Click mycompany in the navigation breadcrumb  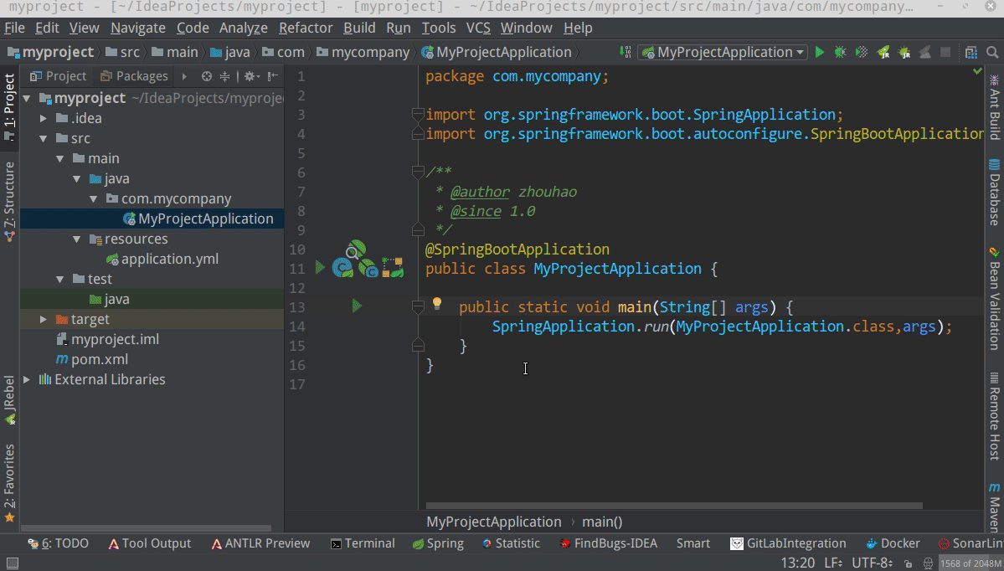[x=370, y=53]
